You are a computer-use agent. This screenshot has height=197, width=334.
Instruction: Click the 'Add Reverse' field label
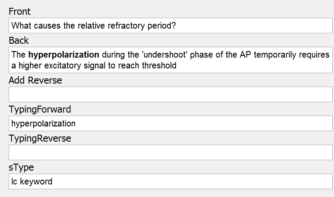pyautogui.click(x=36, y=81)
